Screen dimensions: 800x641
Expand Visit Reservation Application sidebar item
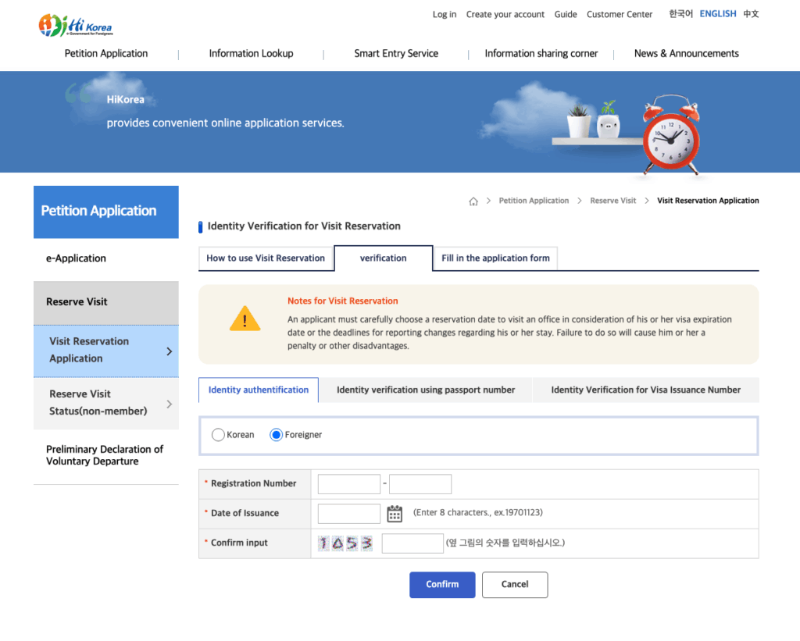[x=106, y=351]
